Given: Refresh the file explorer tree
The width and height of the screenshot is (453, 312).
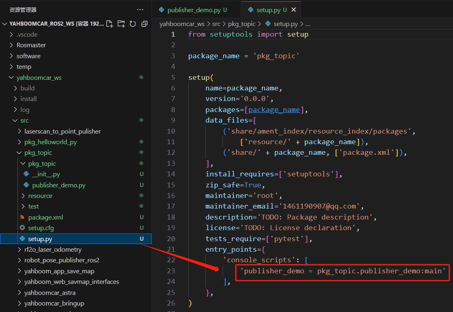Looking at the screenshot, I should 132,24.
